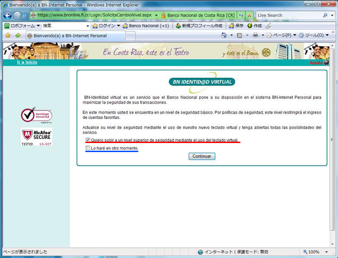Click the RSS feeds icon
Screen dimensions: 338x258
239,35
